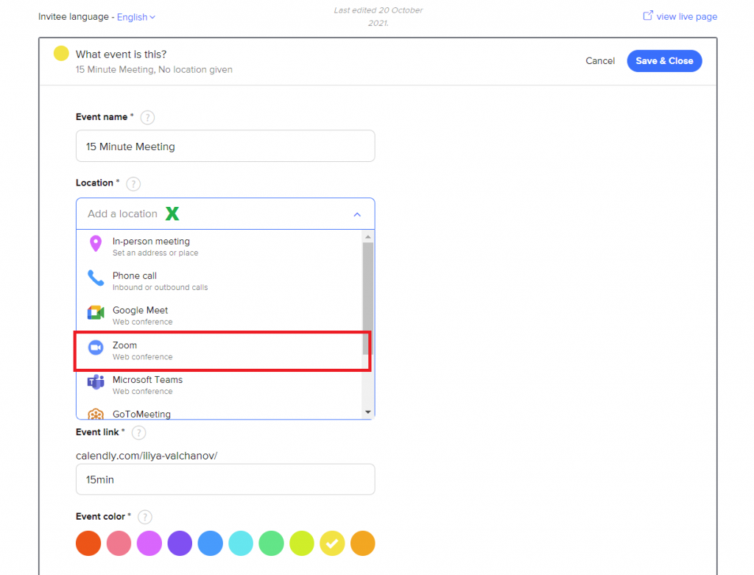Click the Event link 15min input field
The width and height of the screenshot is (754, 575).
point(225,479)
